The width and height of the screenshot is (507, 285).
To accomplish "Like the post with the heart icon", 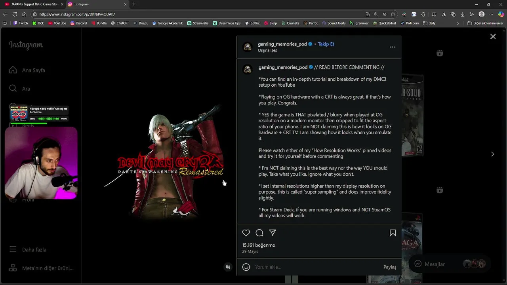I will pyautogui.click(x=246, y=233).
